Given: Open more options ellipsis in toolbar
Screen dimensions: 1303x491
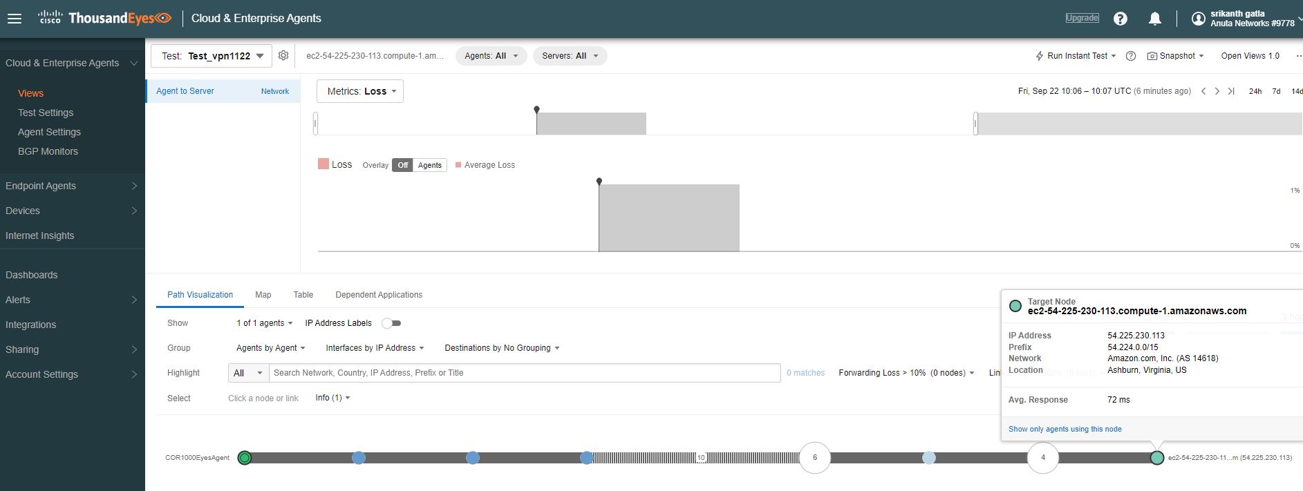Looking at the screenshot, I should [x=1298, y=56].
